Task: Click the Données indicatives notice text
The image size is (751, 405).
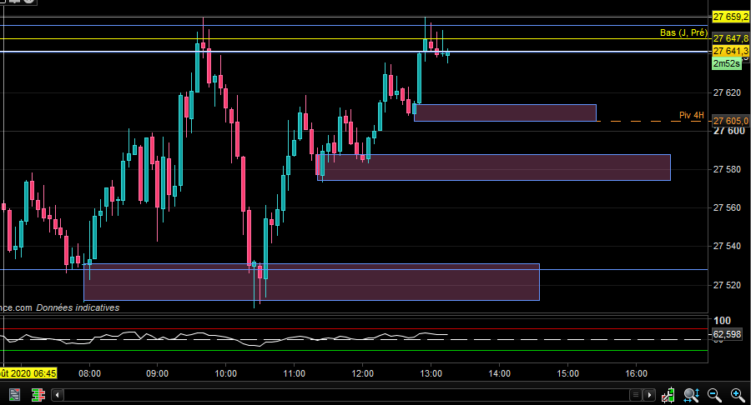Action: [78, 307]
